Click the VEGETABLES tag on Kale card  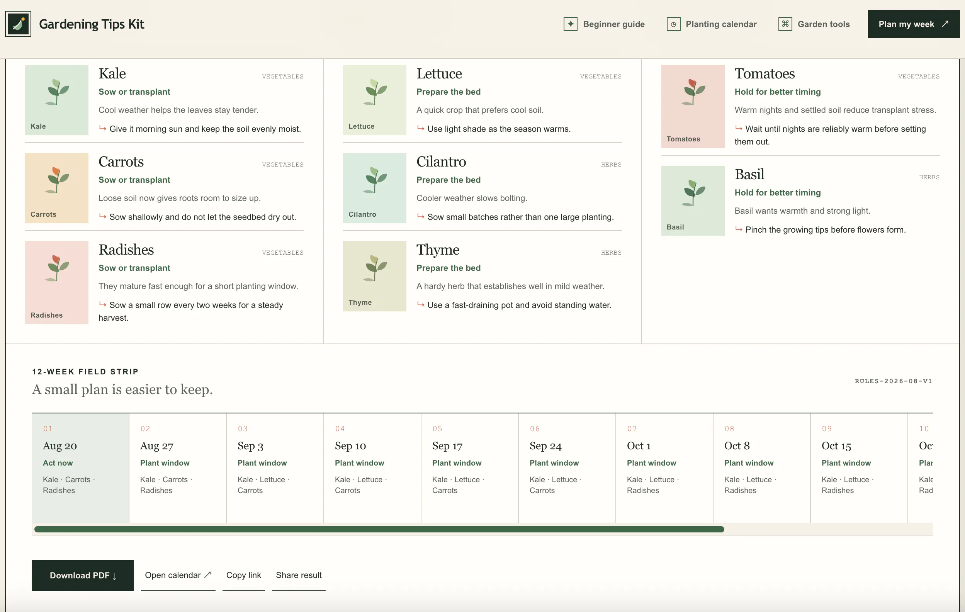pyautogui.click(x=282, y=76)
